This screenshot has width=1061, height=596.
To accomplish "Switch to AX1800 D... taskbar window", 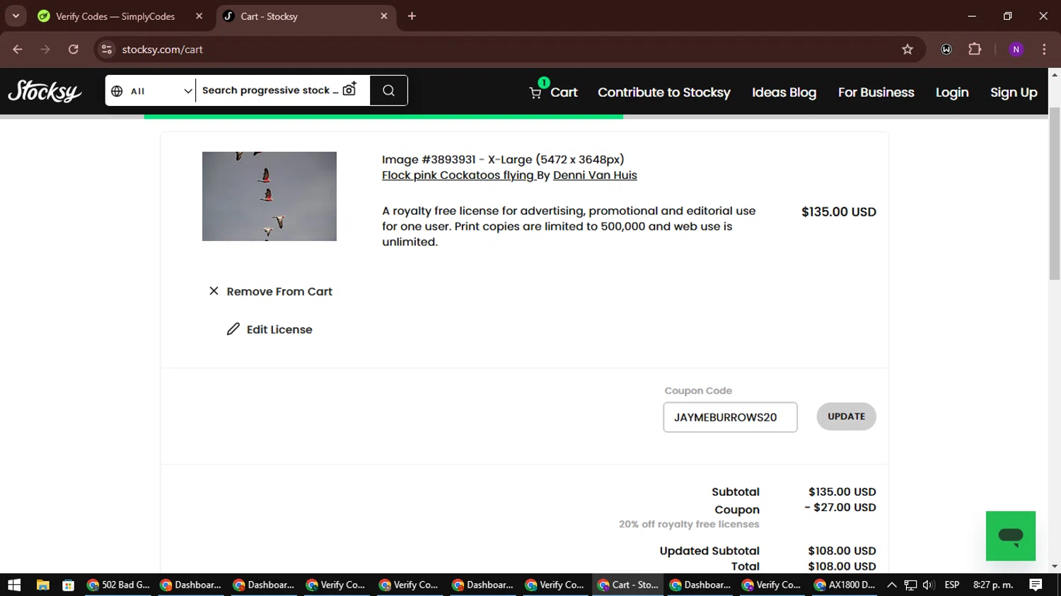I will pos(845,585).
